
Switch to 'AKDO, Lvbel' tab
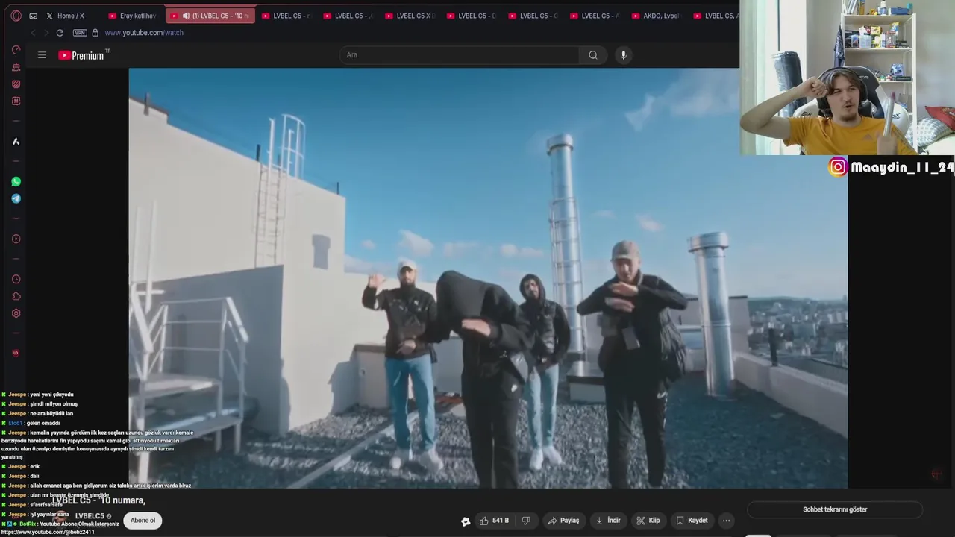point(655,16)
